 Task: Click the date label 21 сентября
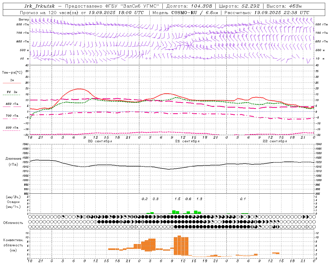click(x=187, y=141)
